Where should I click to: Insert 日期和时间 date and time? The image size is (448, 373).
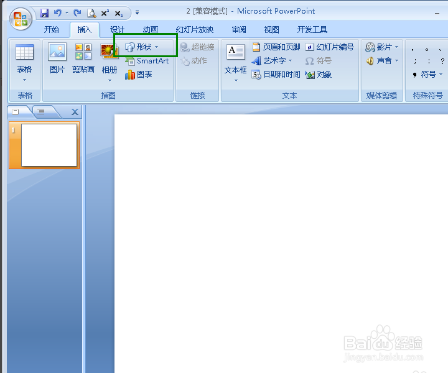(x=276, y=75)
